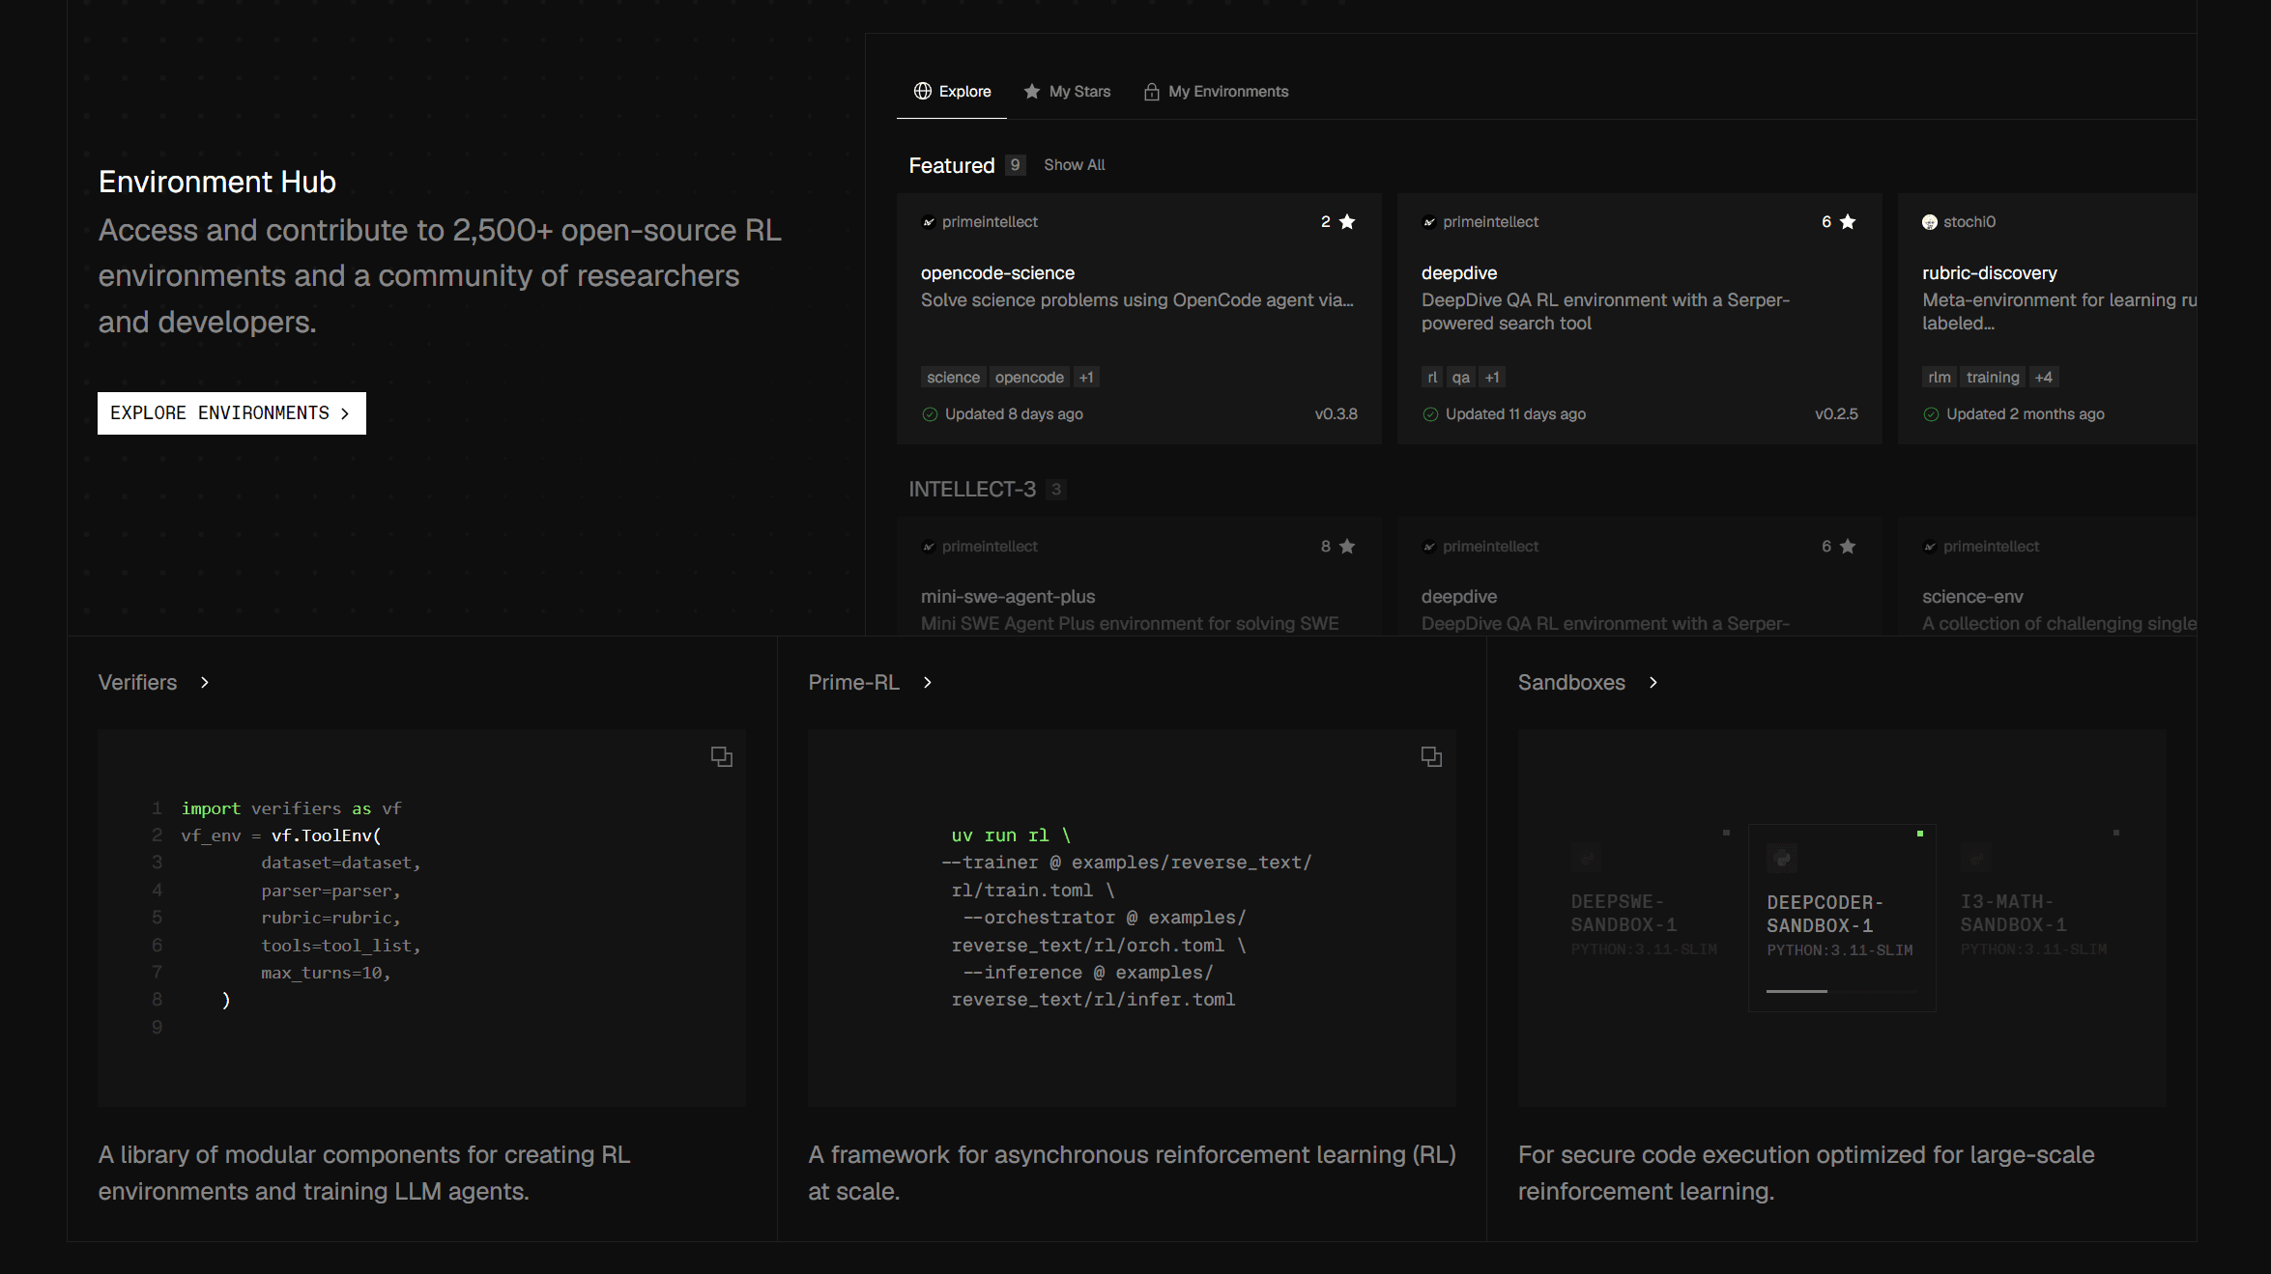The width and height of the screenshot is (2271, 1274).
Task: Open the Verifiers heading link
Action: pos(137,683)
